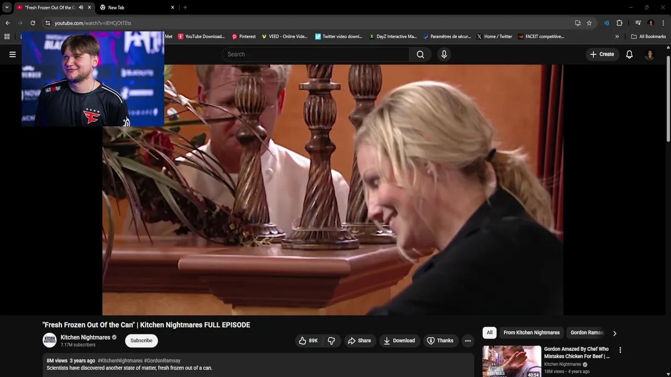Show more bookmarks with double chevron
The width and height of the screenshot is (671, 377).
(617, 37)
